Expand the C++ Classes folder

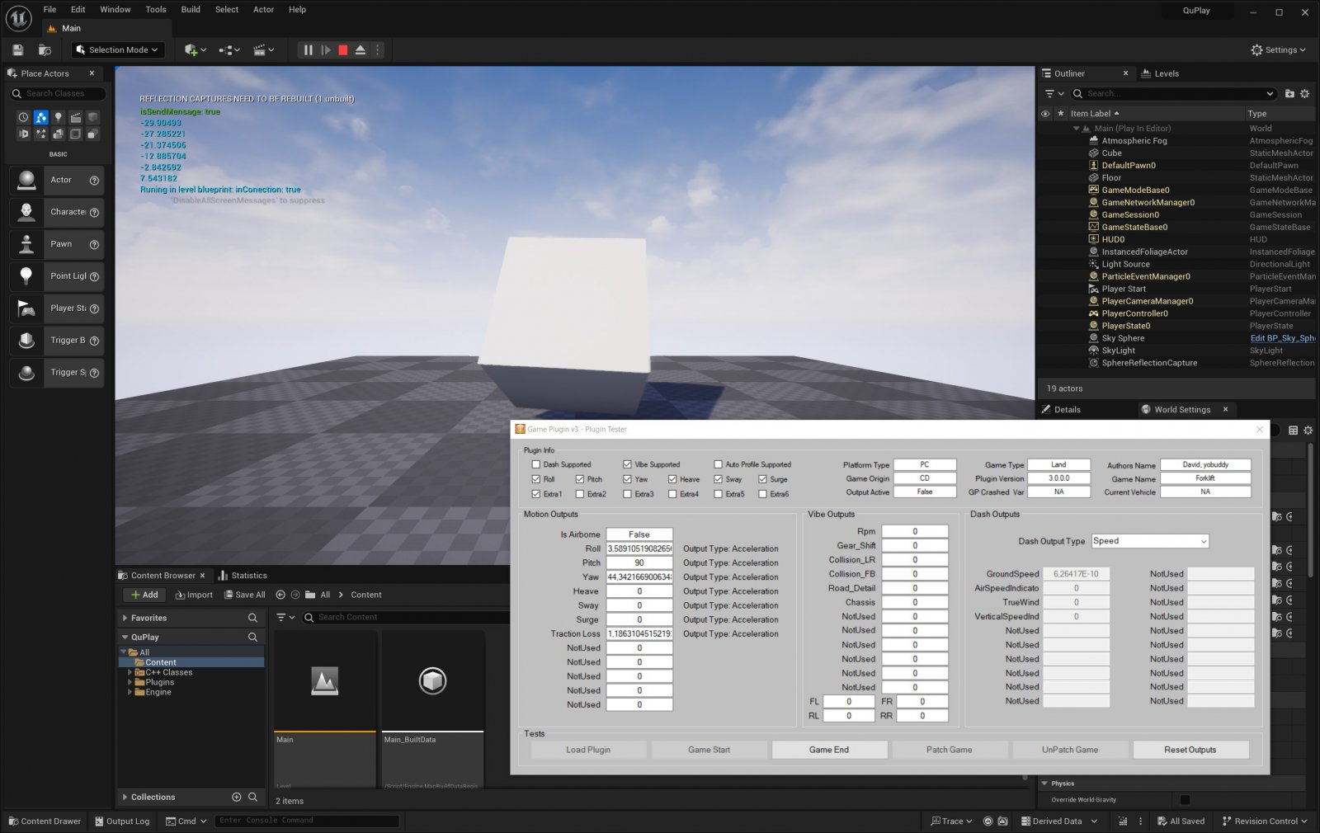pos(130,673)
